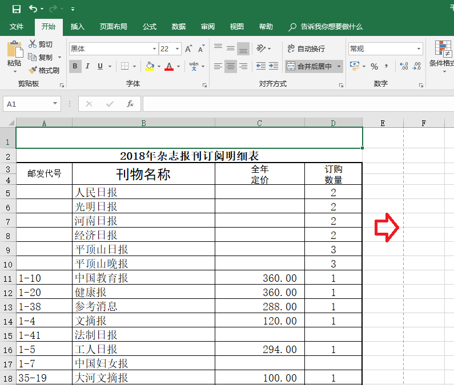Open number format 常规 dropdown
The image size is (454, 385).
pyautogui.click(x=419, y=48)
